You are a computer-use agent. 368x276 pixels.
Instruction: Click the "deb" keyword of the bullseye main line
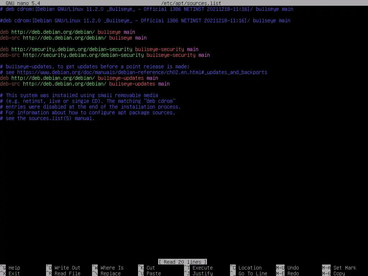(4, 32)
